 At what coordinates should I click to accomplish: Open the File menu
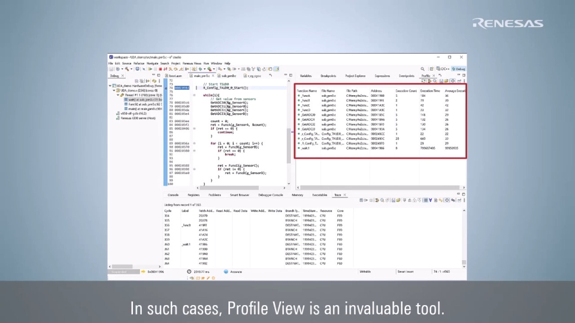click(111, 63)
